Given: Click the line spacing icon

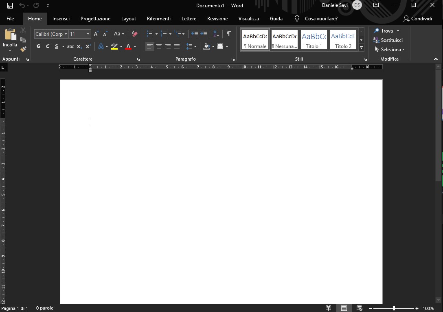Looking at the screenshot, I should [x=189, y=46].
